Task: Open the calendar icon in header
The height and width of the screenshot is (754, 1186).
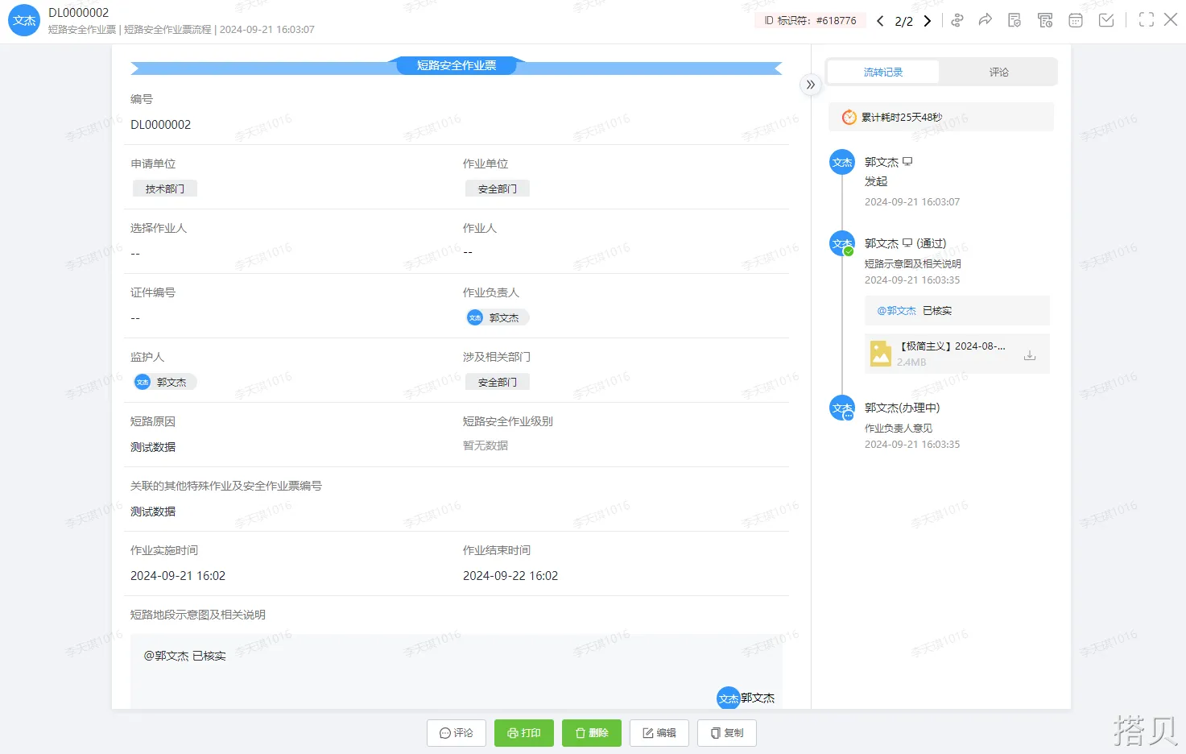Action: [1075, 21]
